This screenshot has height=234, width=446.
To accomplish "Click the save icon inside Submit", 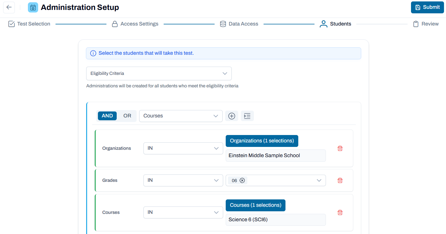I will click(418, 7).
